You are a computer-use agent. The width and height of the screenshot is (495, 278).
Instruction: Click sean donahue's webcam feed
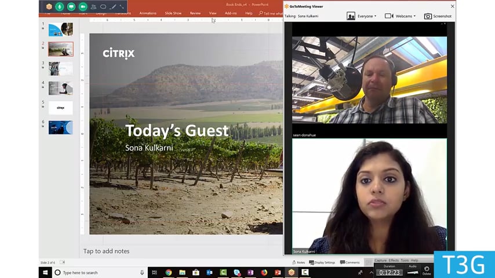click(369, 80)
